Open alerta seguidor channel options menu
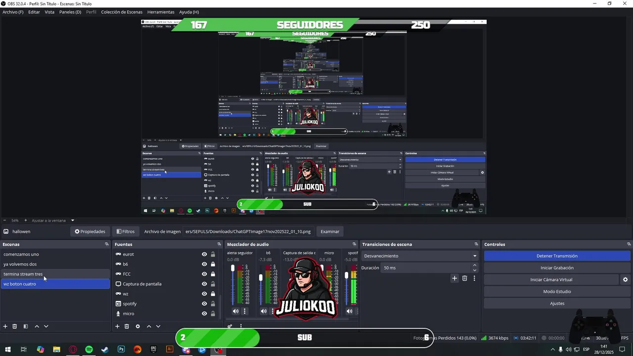This screenshot has height=356, width=633. (x=244, y=311)
